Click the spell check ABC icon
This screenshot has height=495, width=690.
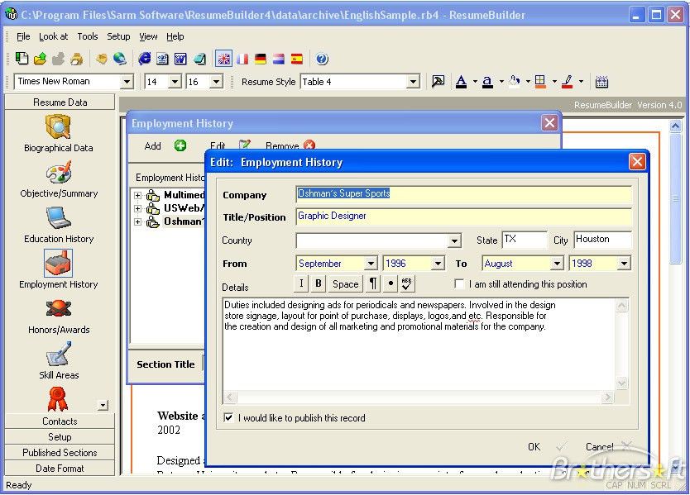[x=406, y=283]
